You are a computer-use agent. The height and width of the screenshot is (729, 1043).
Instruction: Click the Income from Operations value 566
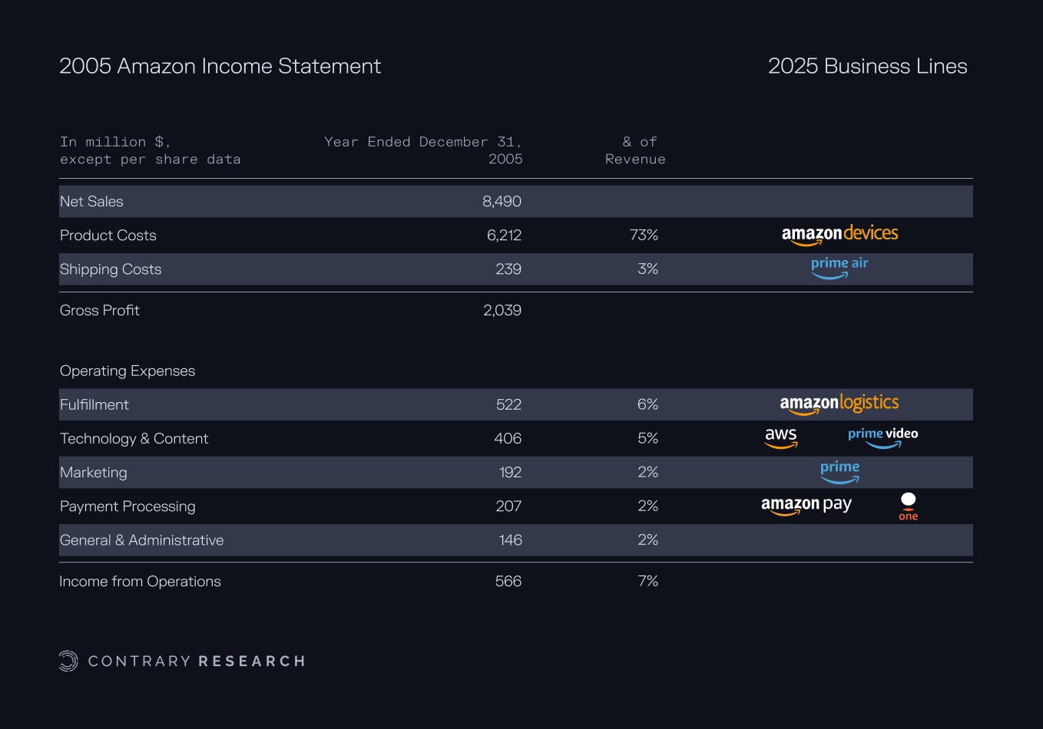click(x=508, y=582)
